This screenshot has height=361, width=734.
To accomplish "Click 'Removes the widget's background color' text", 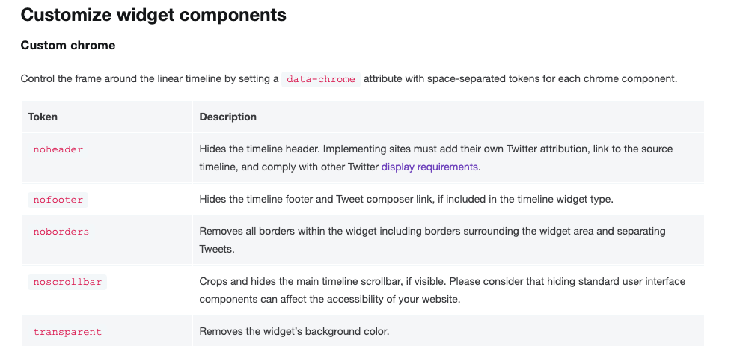I will 294,332.
